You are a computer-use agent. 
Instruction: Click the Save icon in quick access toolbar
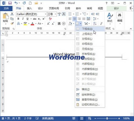click(10, 3)
